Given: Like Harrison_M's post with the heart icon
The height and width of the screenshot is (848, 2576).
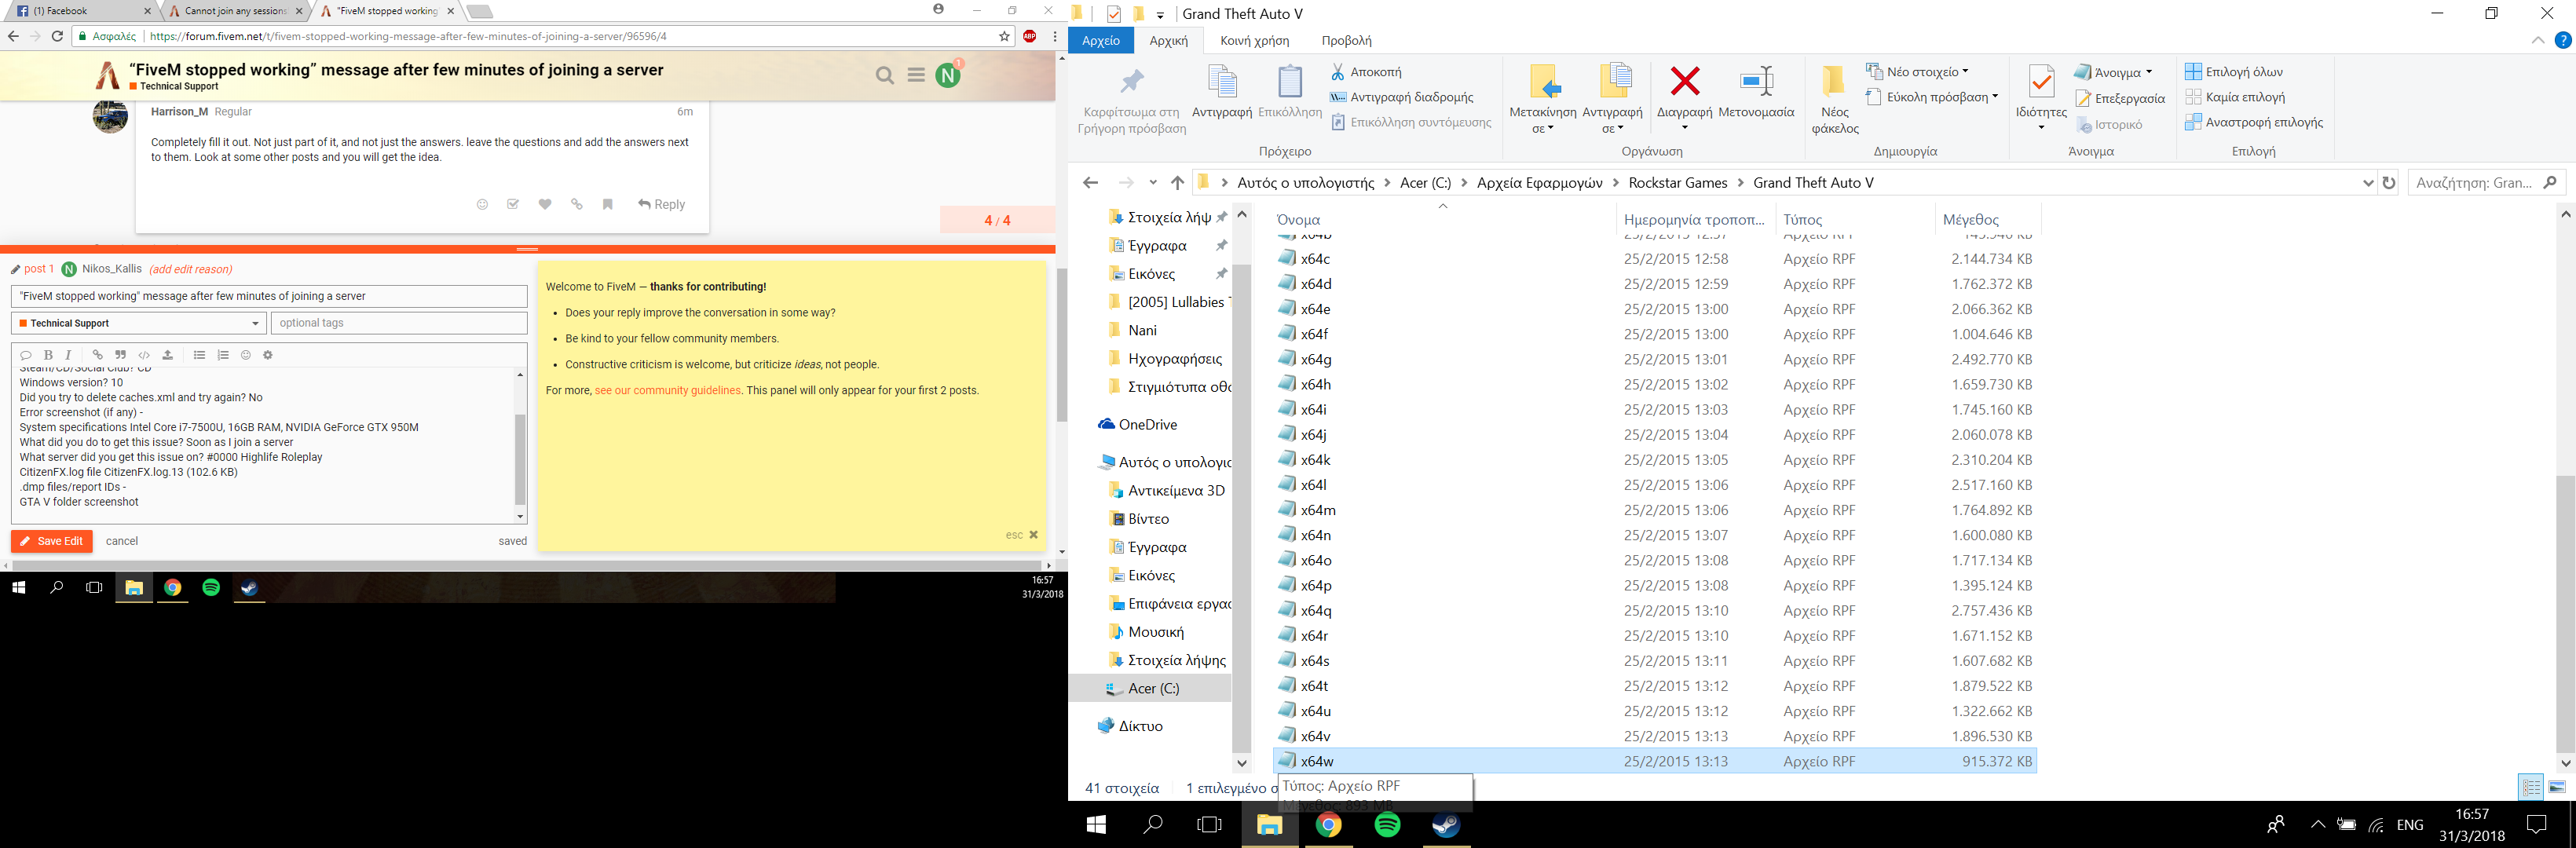Looking at the screenshot, I should 545,204.
